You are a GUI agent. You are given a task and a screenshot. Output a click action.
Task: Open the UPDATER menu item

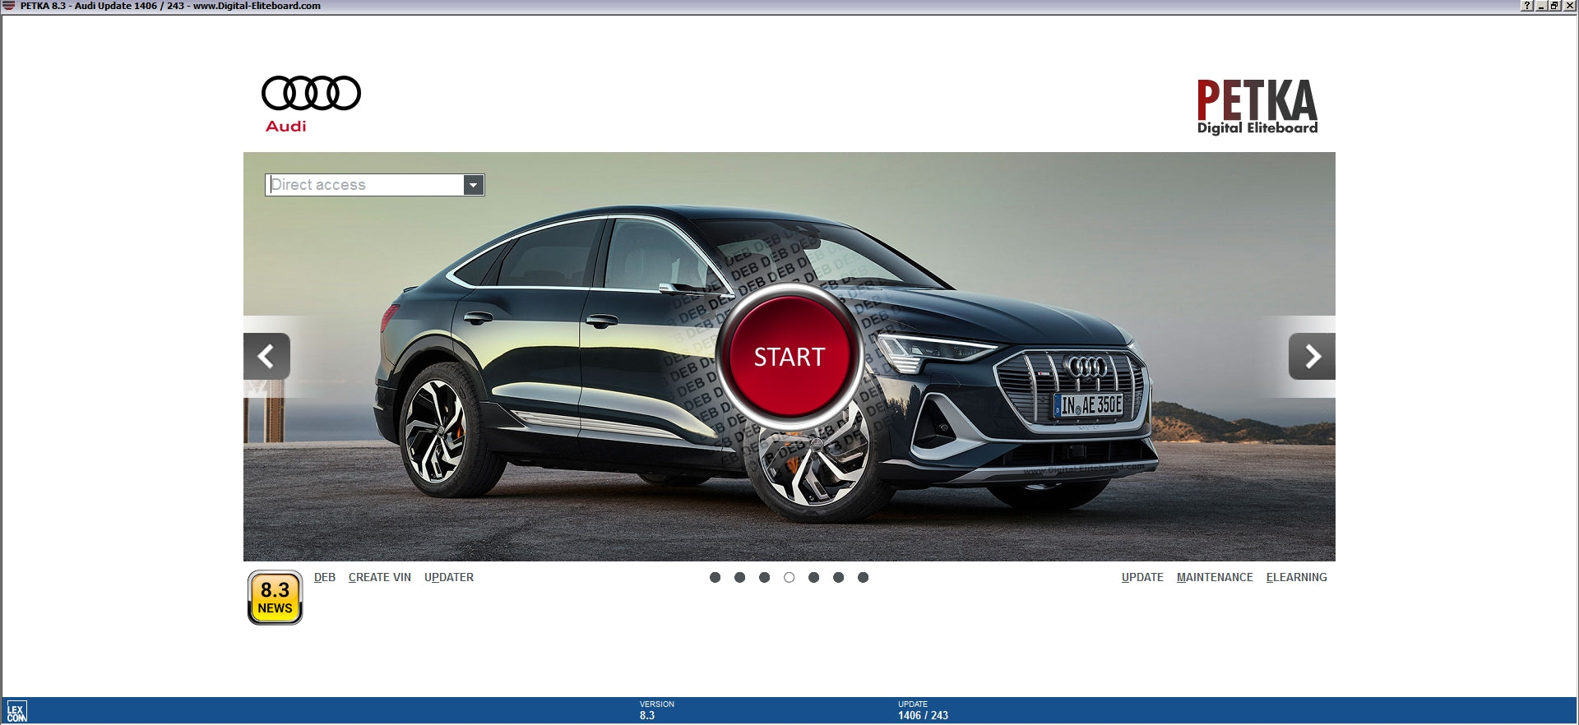[x=448, y=578]
